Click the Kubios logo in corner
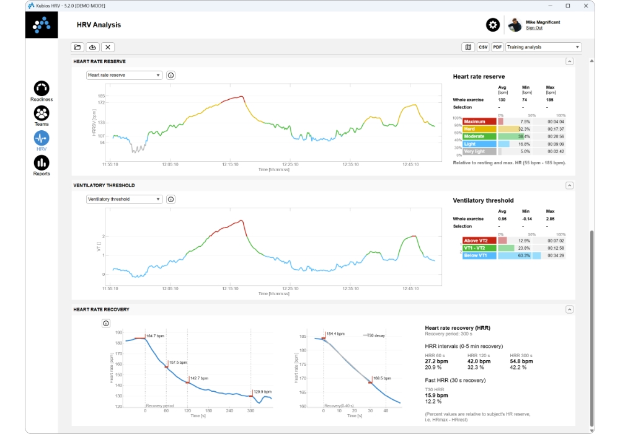 (x=42, y=25)
